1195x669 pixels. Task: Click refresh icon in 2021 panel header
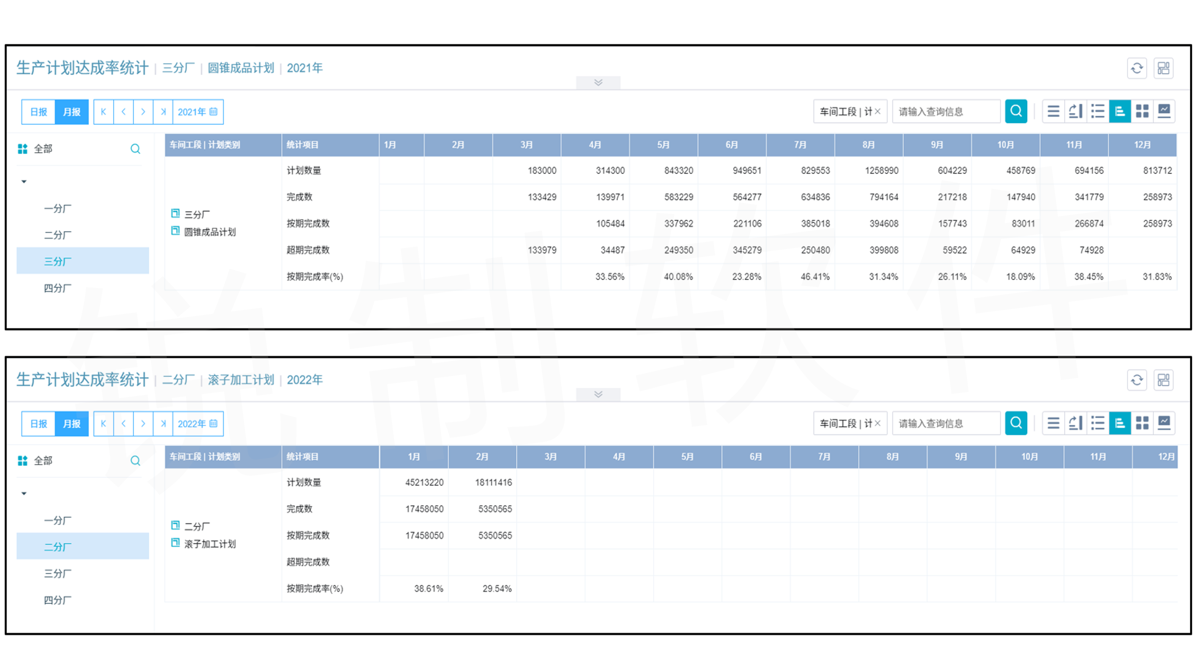click(1136, 69)
